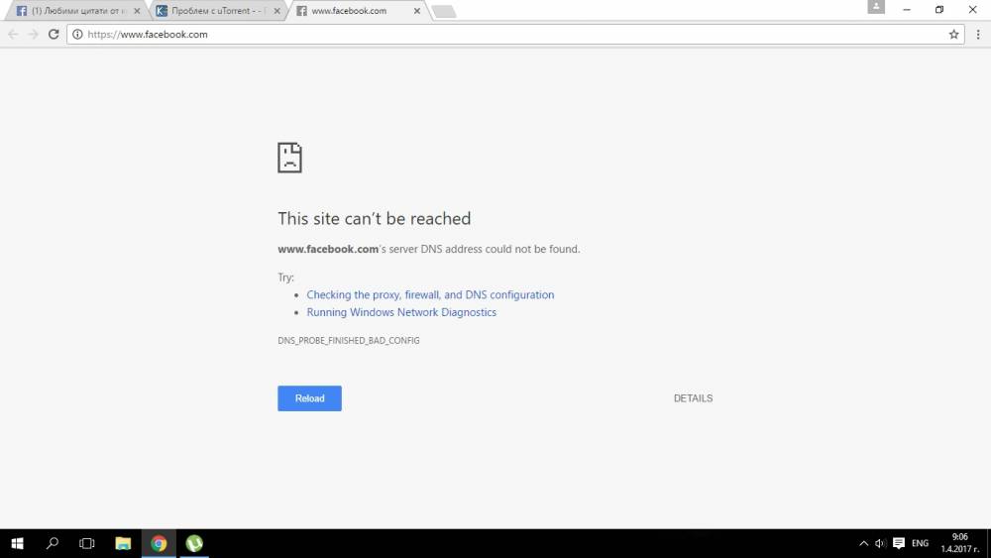Open uTorrent from the taskbar
Viewport: 991px width, 558px height.
point(194,543)
